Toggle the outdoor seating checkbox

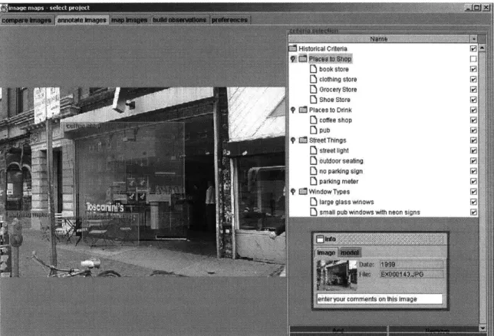click(473, 161)
